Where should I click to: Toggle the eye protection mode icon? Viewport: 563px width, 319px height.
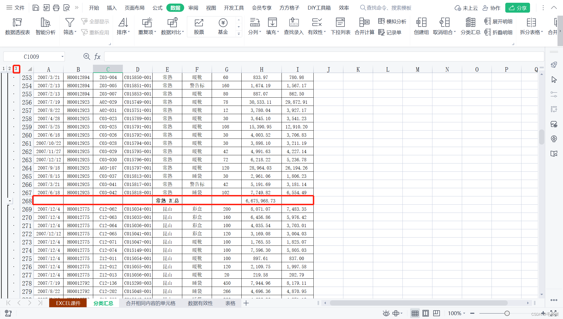tap(386, 313)
